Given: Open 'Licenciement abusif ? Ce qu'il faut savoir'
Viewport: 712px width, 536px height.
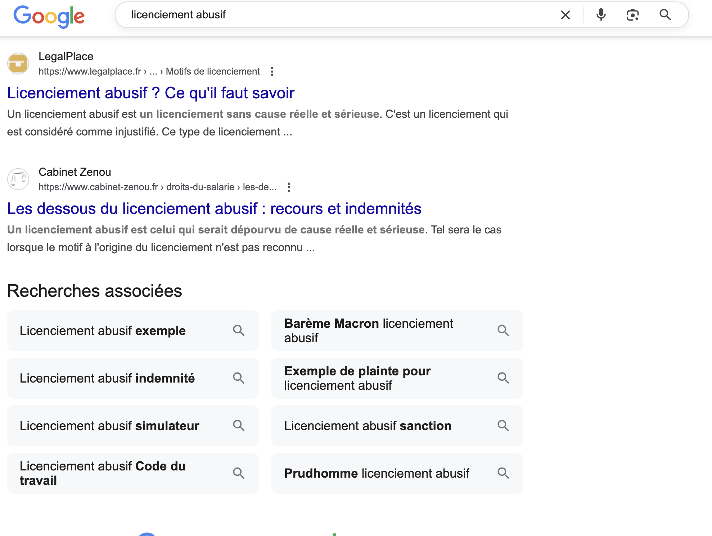Looking at the screenshot, I should pyautogui.click(x=150, y=93).
